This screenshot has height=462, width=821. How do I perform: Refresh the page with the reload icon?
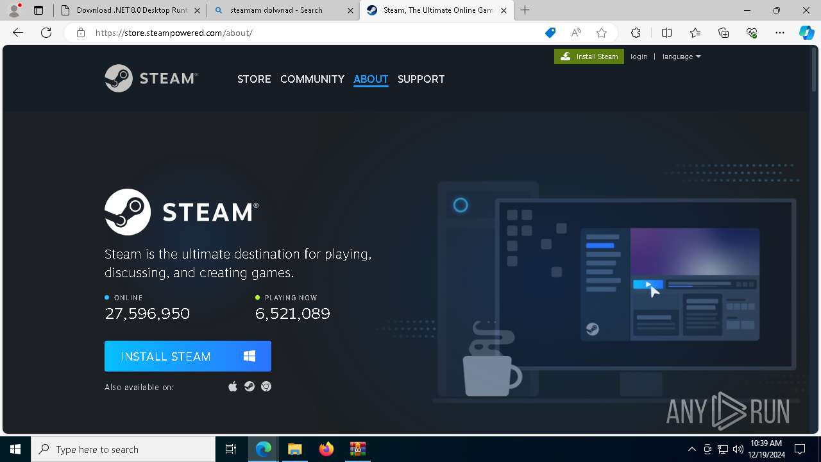[46, 33]
